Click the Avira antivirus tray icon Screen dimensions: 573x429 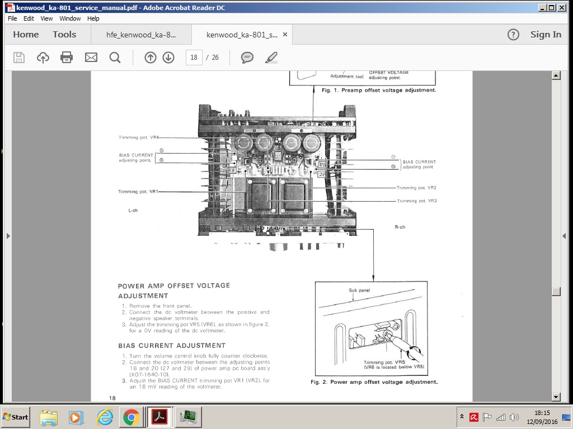click(x=474, y=417)
